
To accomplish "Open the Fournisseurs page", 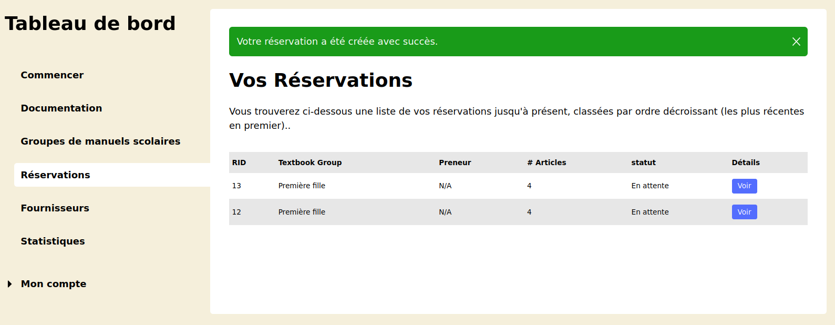I will pos(55,208).
